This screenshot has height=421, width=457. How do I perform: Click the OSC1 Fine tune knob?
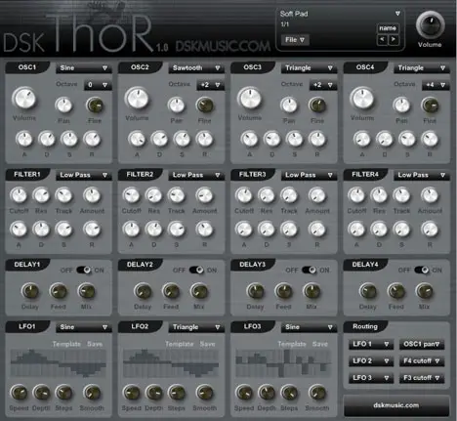point(95,105)
